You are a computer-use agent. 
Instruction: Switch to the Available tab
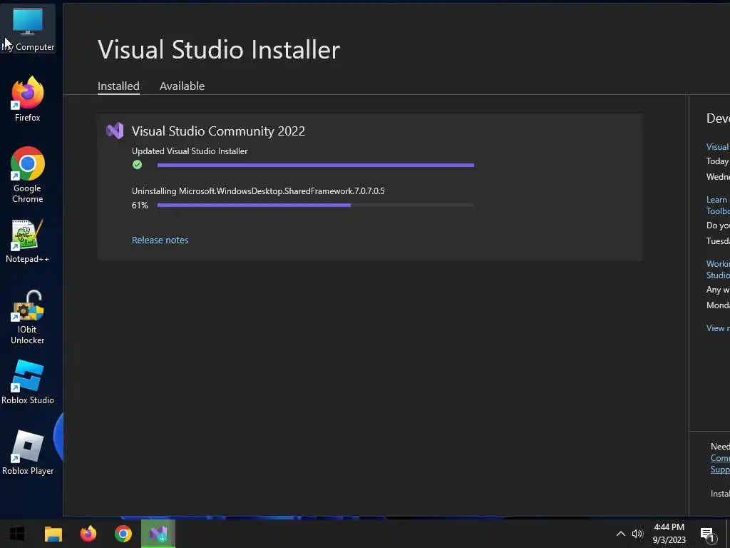[182, 86]
